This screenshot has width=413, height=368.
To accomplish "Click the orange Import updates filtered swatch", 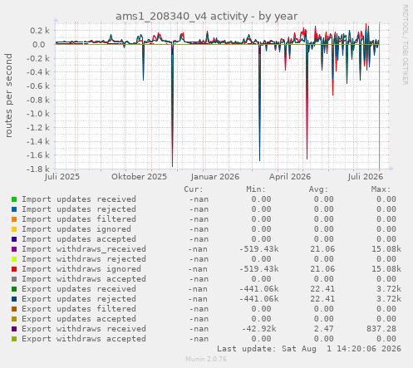I will click(14, 219).
